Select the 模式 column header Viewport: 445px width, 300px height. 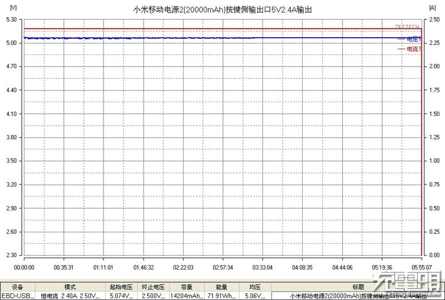click(70, 287)
